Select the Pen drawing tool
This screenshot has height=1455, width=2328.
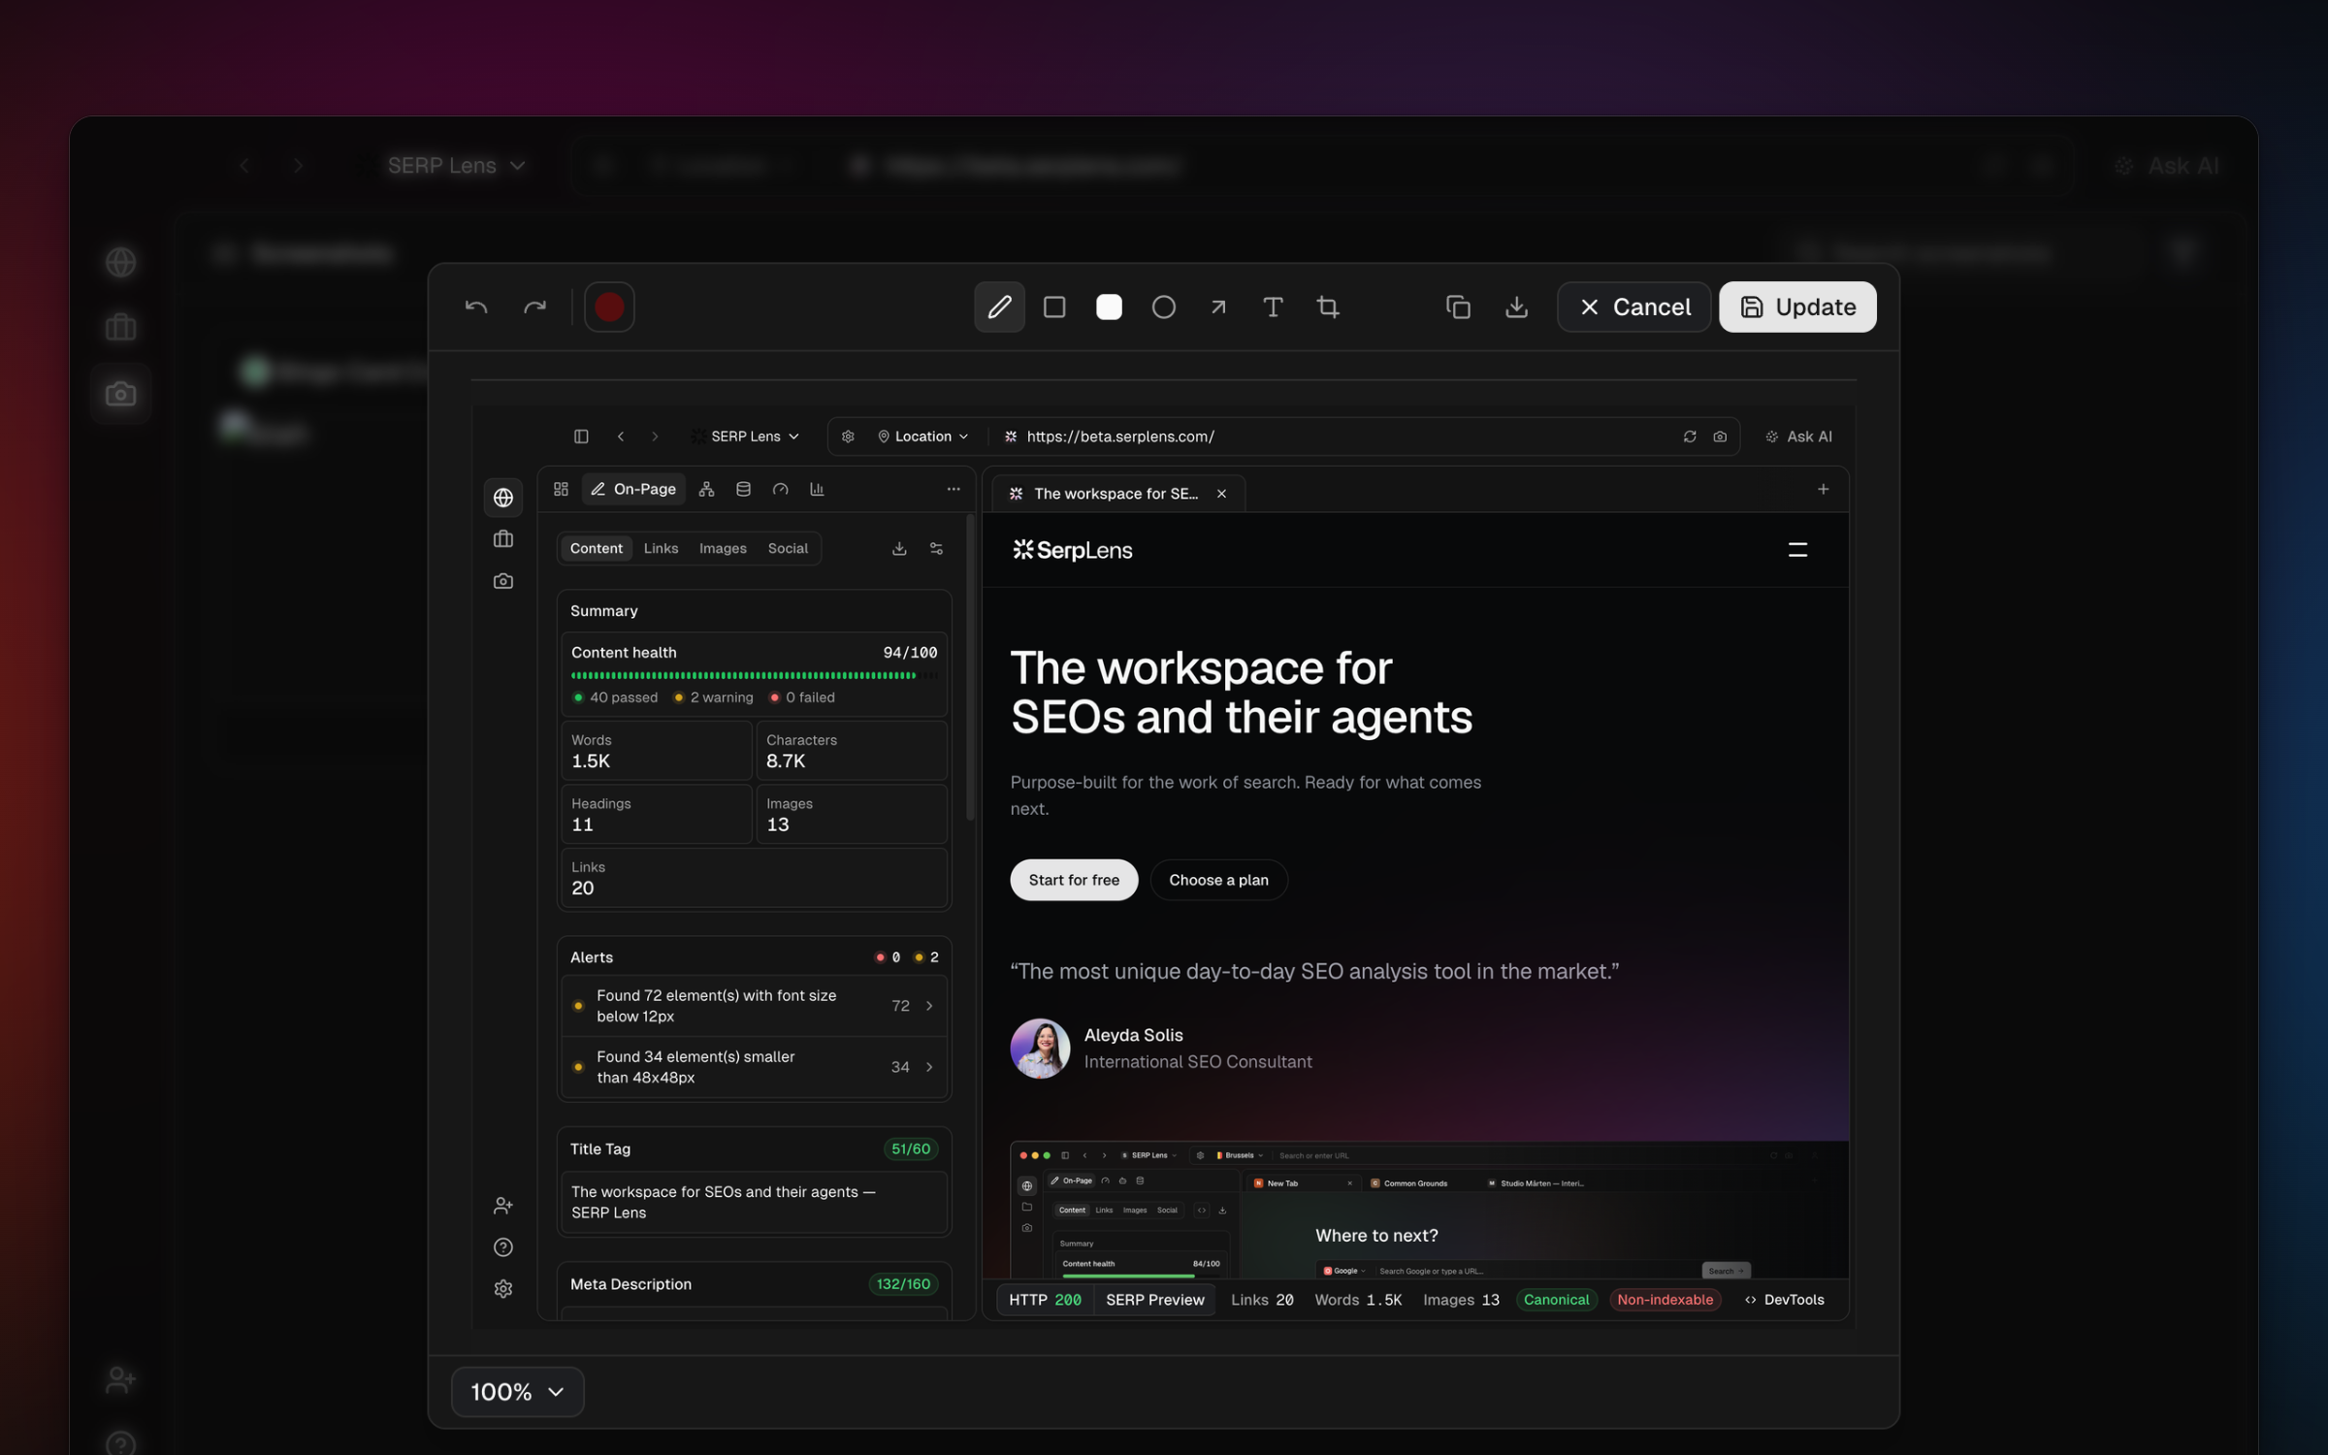(x=999, y=307)
